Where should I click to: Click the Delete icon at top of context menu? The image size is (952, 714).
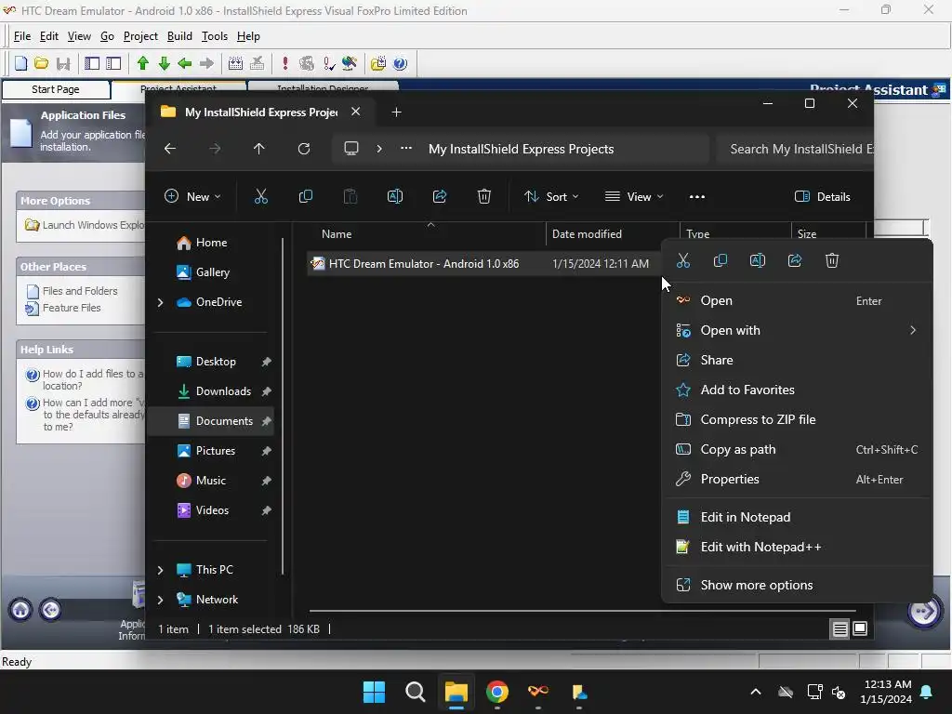click(x=832, y=260)
